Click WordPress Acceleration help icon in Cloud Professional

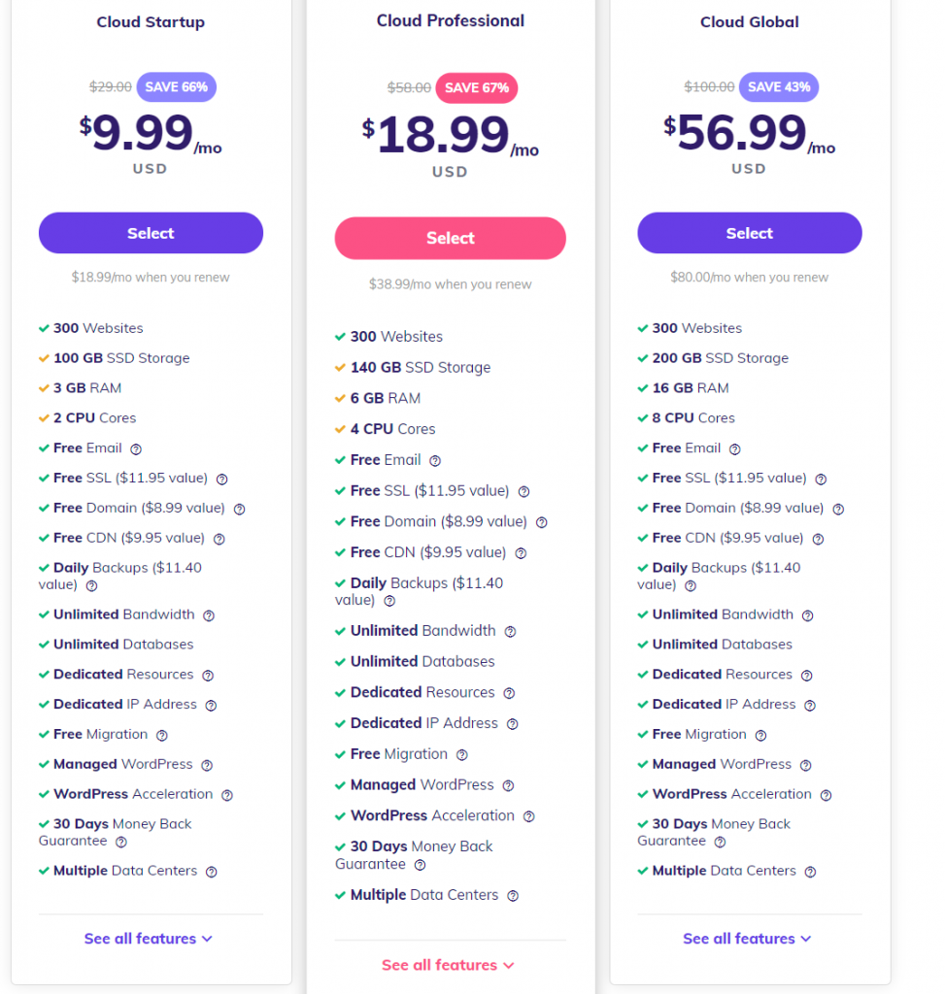pyautogui.click(x=529, y=816)
